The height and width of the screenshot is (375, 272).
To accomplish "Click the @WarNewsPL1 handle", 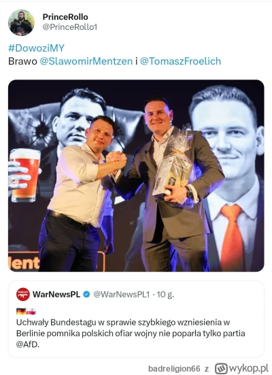I will (x=122, y=294).
